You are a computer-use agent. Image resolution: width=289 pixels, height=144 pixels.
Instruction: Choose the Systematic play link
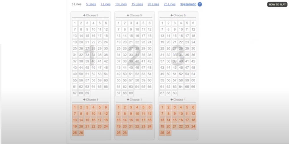click(188, 4)
